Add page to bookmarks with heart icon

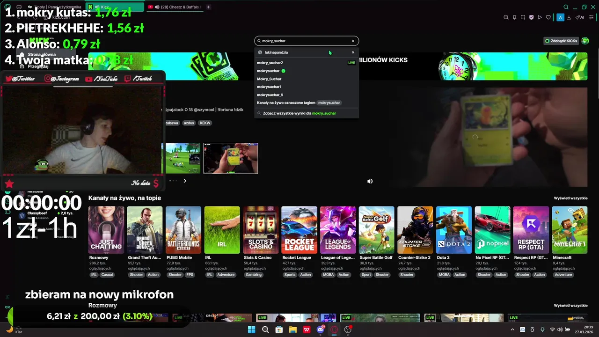548,17
